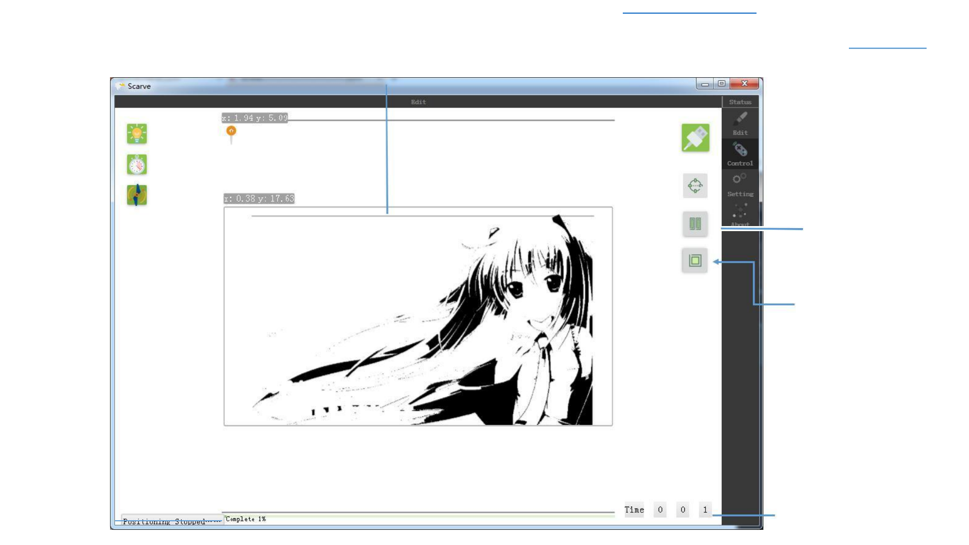Click the green lightbulb laser power icon
The image size is (969, 545).
click(137, 134)
